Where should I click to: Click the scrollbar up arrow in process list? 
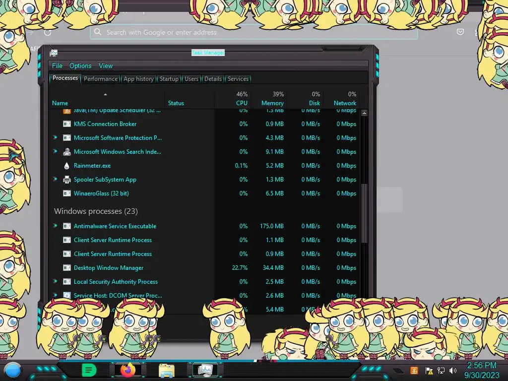click(x=364, y=113)
